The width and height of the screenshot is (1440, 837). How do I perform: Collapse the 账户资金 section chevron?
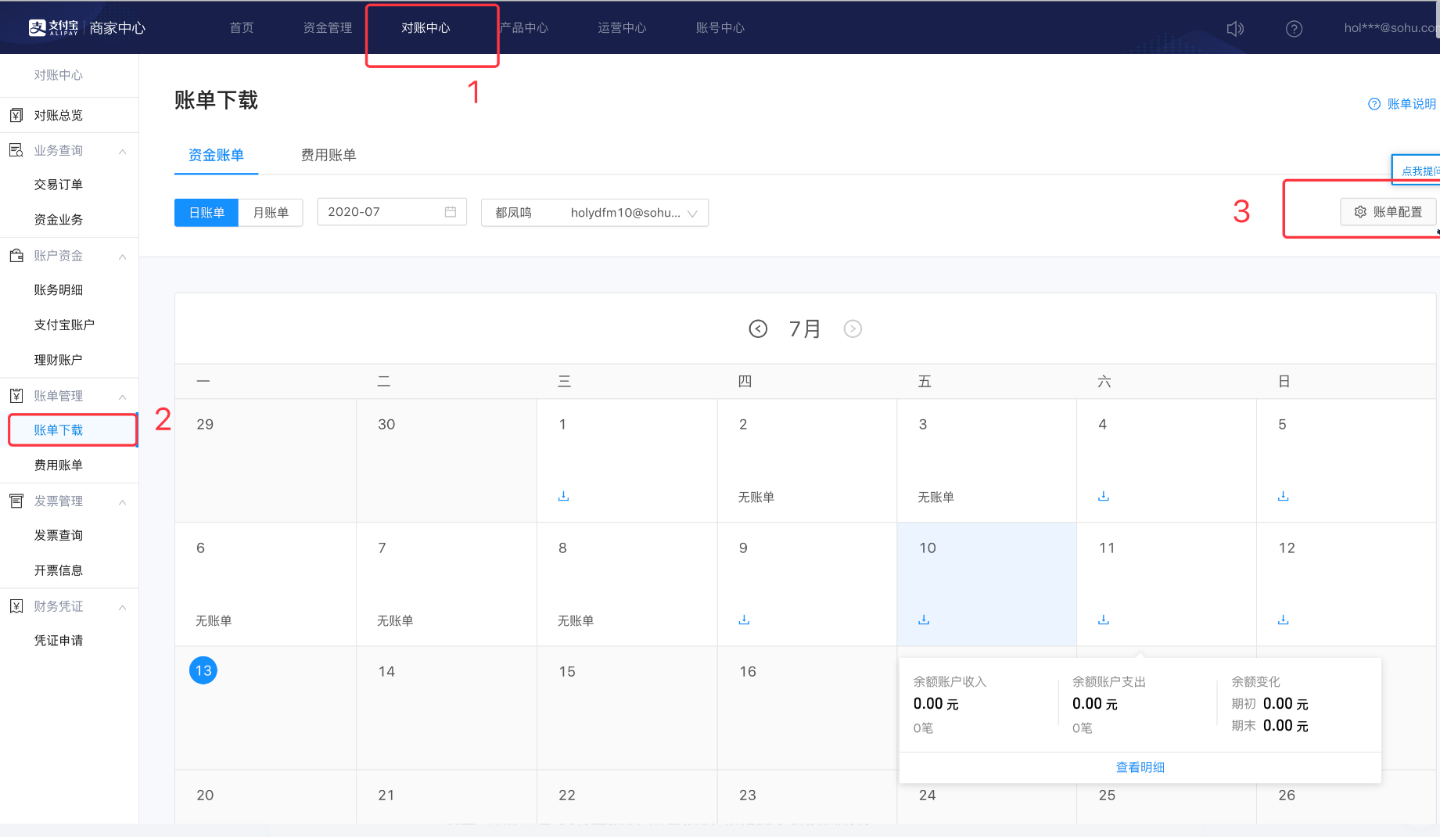pos(123,257)
